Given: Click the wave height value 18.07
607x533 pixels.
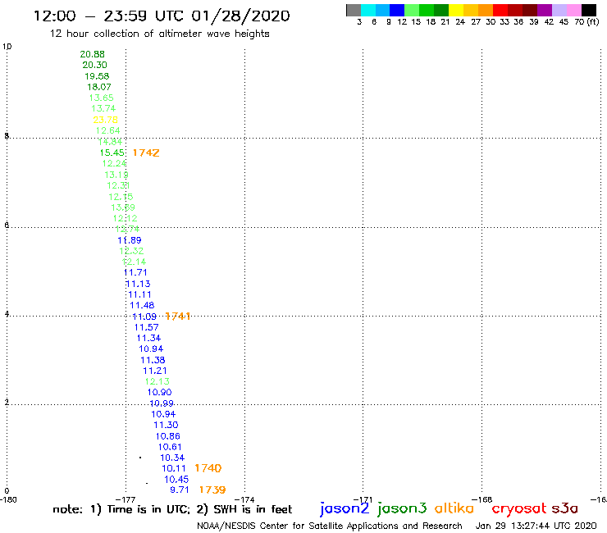Looking at the screenshot, I should click(99, 87).
